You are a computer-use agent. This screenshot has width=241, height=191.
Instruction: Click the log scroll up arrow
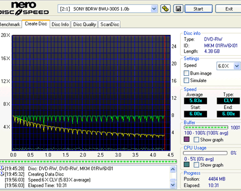tap(173, 169)
